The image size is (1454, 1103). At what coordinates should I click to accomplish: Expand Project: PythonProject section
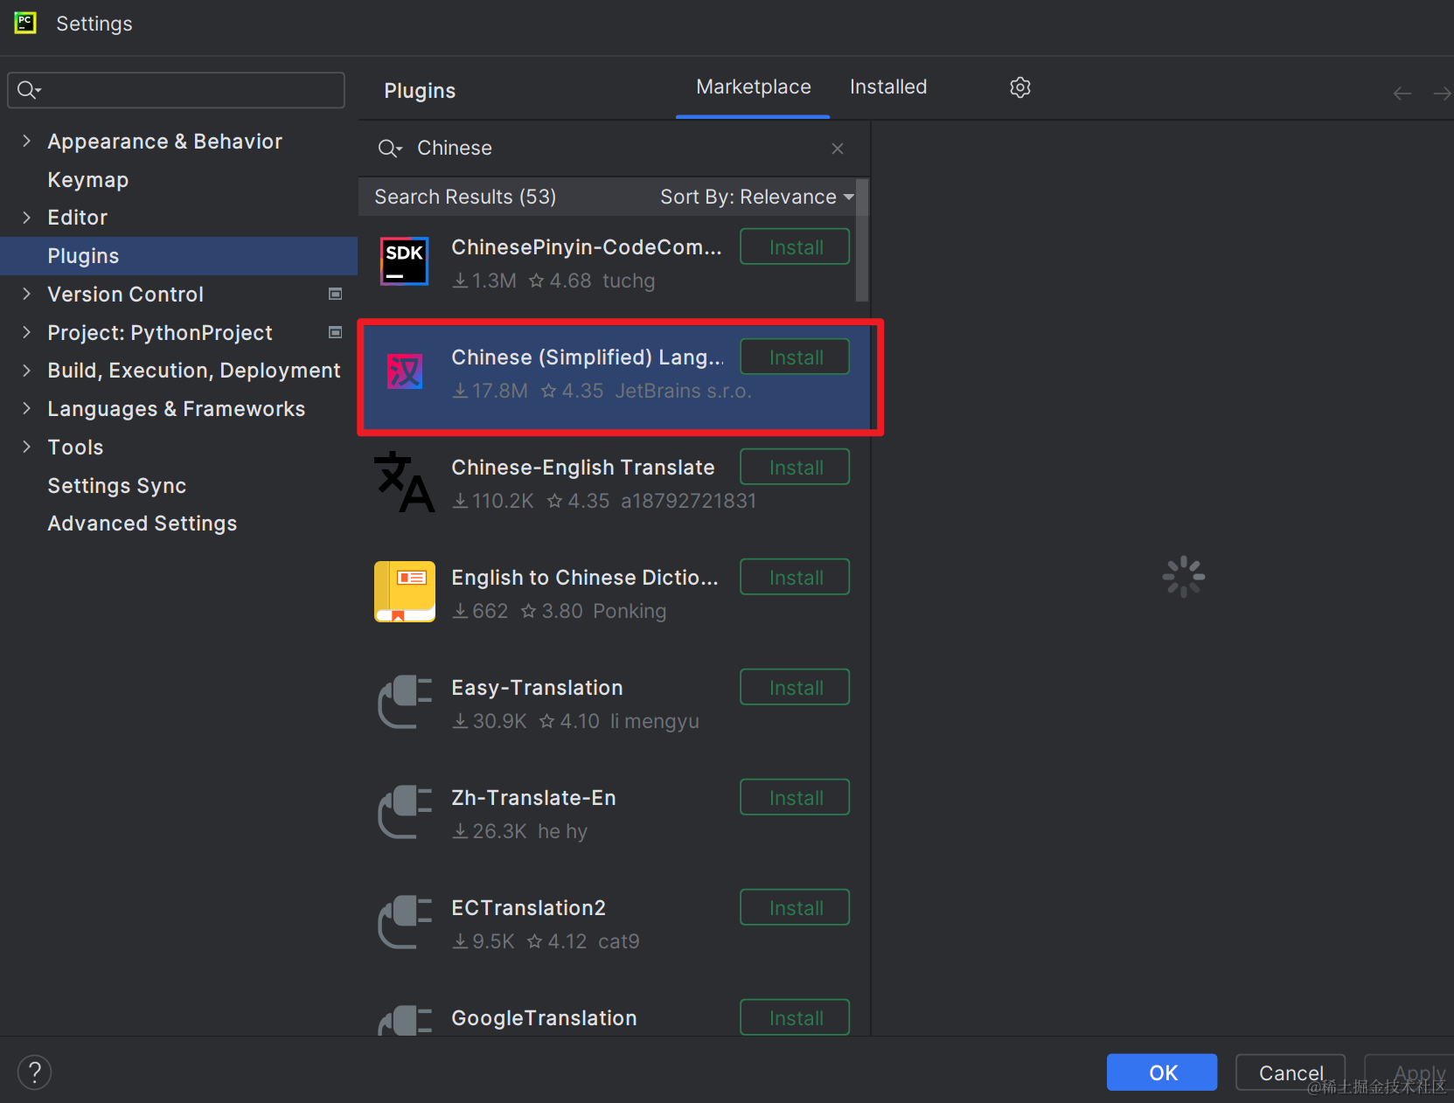26,332
